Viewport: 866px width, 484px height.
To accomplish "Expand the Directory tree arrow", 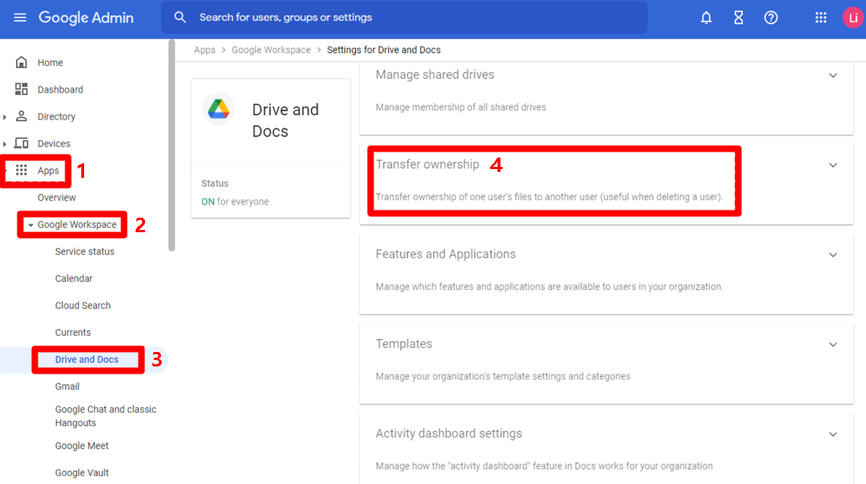I will [x=4, y=117].
